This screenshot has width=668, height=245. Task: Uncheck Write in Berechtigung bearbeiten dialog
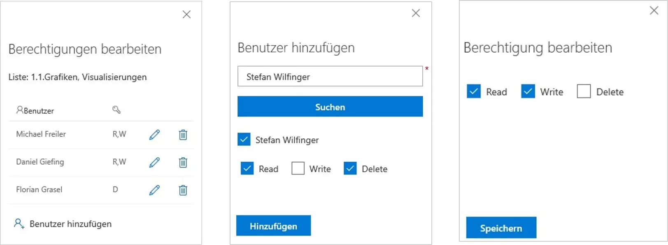pyautogui.click(x=528, y=91)
